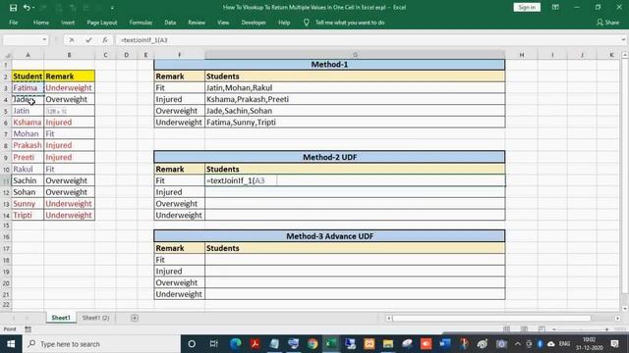Launch Microsoft Edge from taskbar

click(236, 344)
